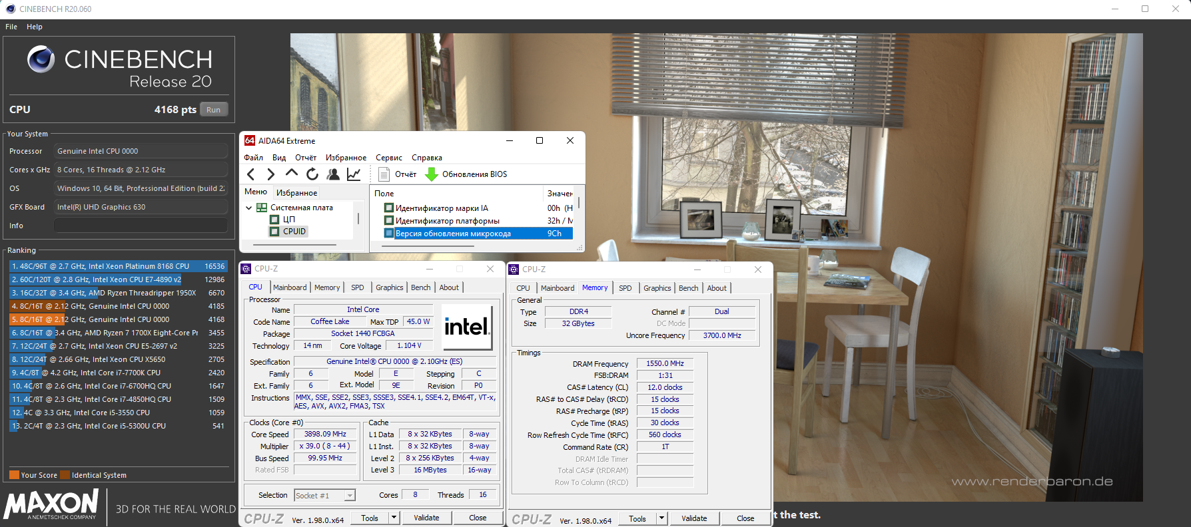1191x527 pixels.
Task: Open Tools dropdown arrow in CPU-Z window showing Processor
Action: click(x=394, y=518)
